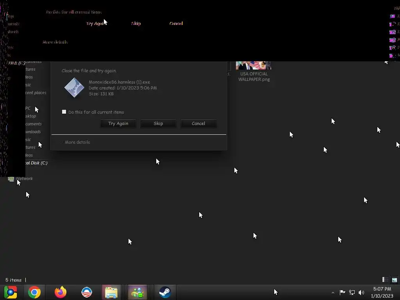
Task: Launch Firefox from taskbar
Action: point(61,292)
